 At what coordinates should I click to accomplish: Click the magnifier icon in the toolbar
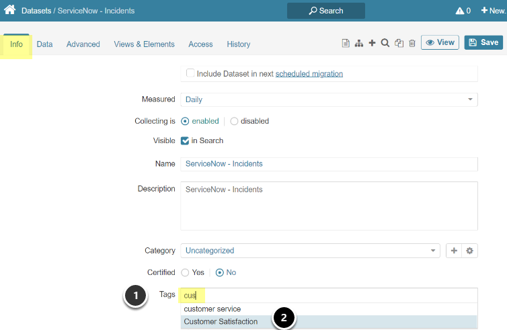point(385,43)
